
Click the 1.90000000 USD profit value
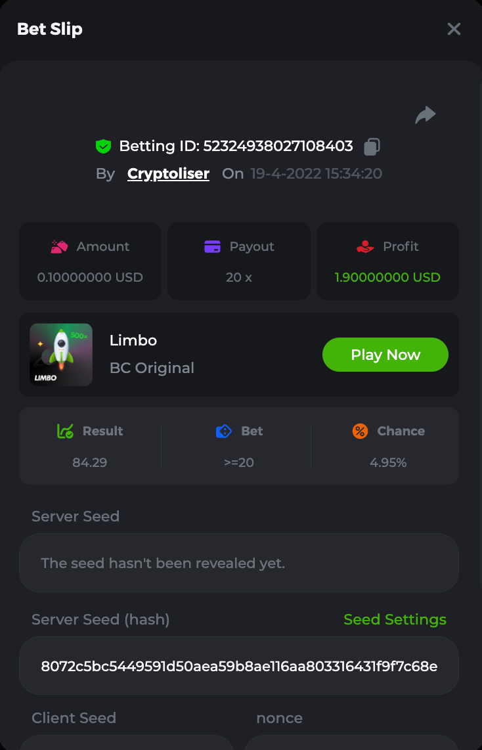pyautogui.click(x=387, y=277)
